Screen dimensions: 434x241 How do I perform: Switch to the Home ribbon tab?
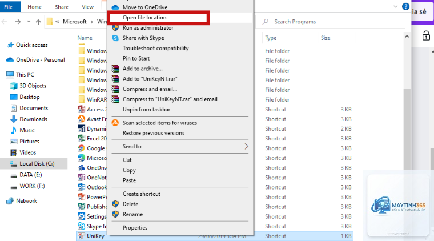pyautogui.click(x=34, y=7)
